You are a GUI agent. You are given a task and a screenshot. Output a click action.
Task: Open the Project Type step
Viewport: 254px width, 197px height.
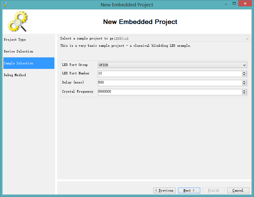[15, 40]
